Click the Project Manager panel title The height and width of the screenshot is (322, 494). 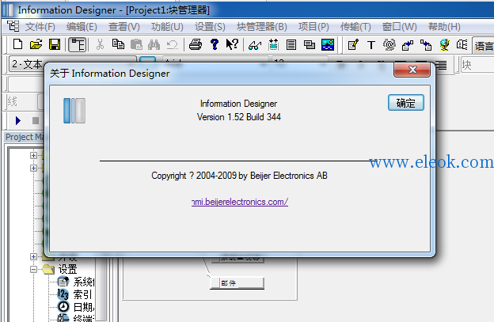click(25, 137)
